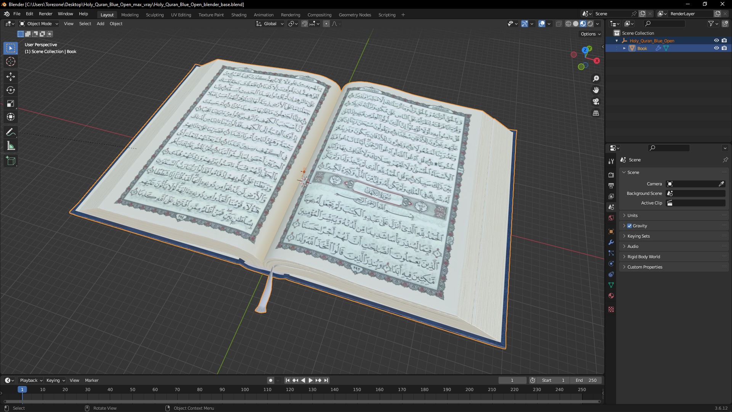Image resolution: width=732 pixels, height=412 pixels.
Task: Open the Texture properties tab
Action: (x=611, y=309)
